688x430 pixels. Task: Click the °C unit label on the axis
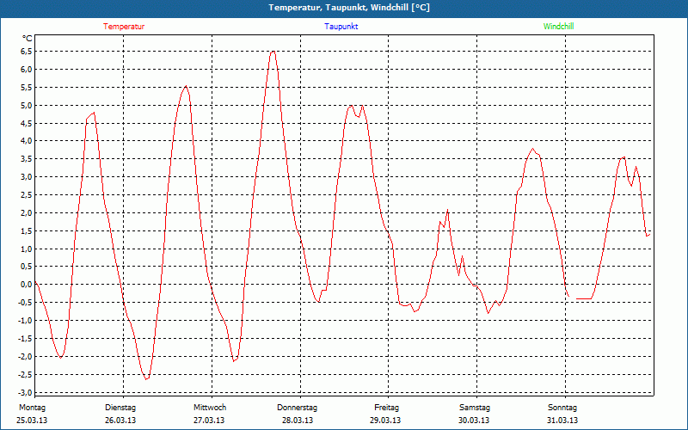28,39
